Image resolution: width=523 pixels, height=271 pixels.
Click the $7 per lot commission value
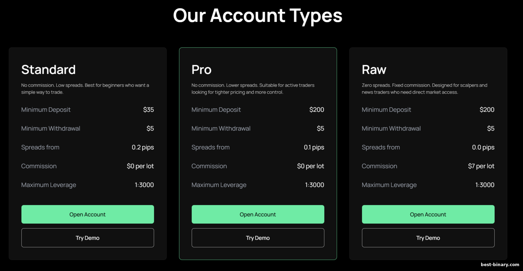coord(481,166)
